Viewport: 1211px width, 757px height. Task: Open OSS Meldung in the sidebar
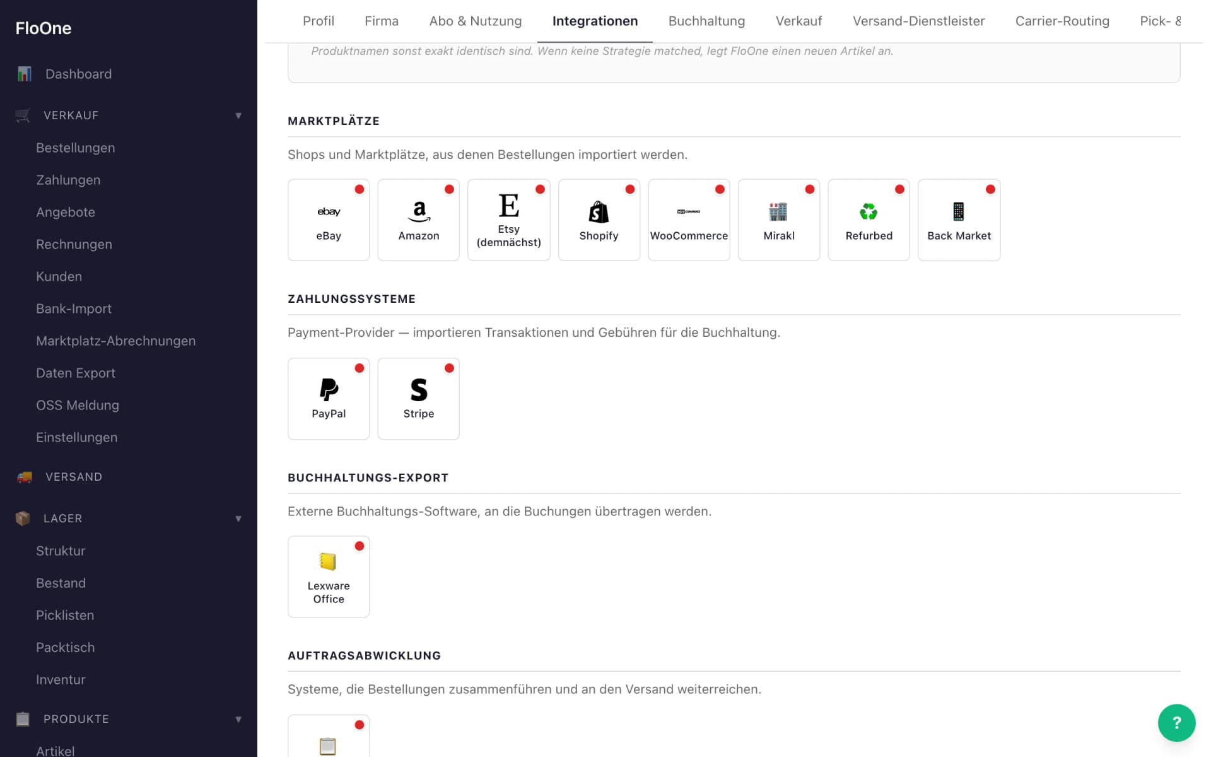(x=78, y=405)
